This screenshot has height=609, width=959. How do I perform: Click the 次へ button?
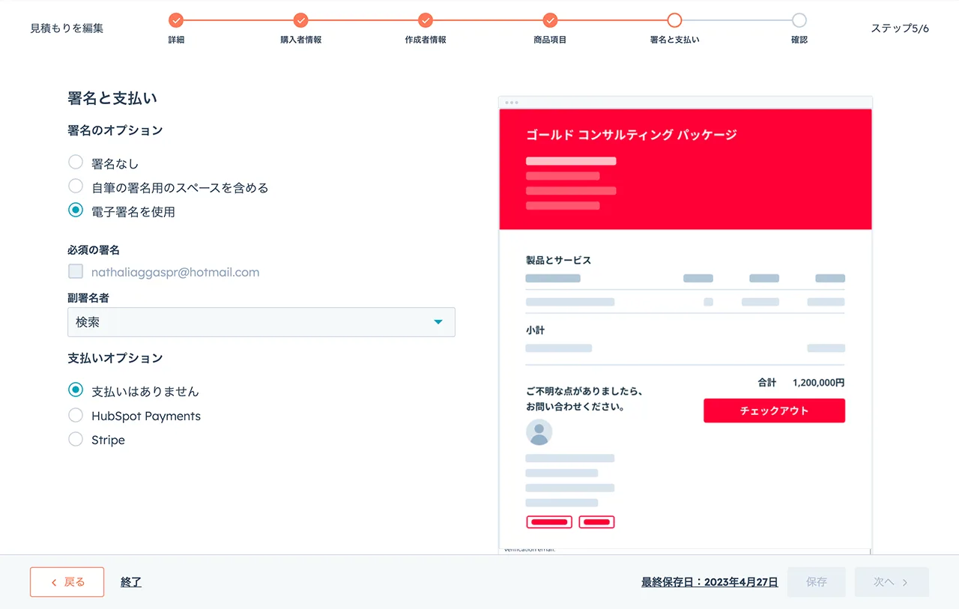[x=891, y=582]
